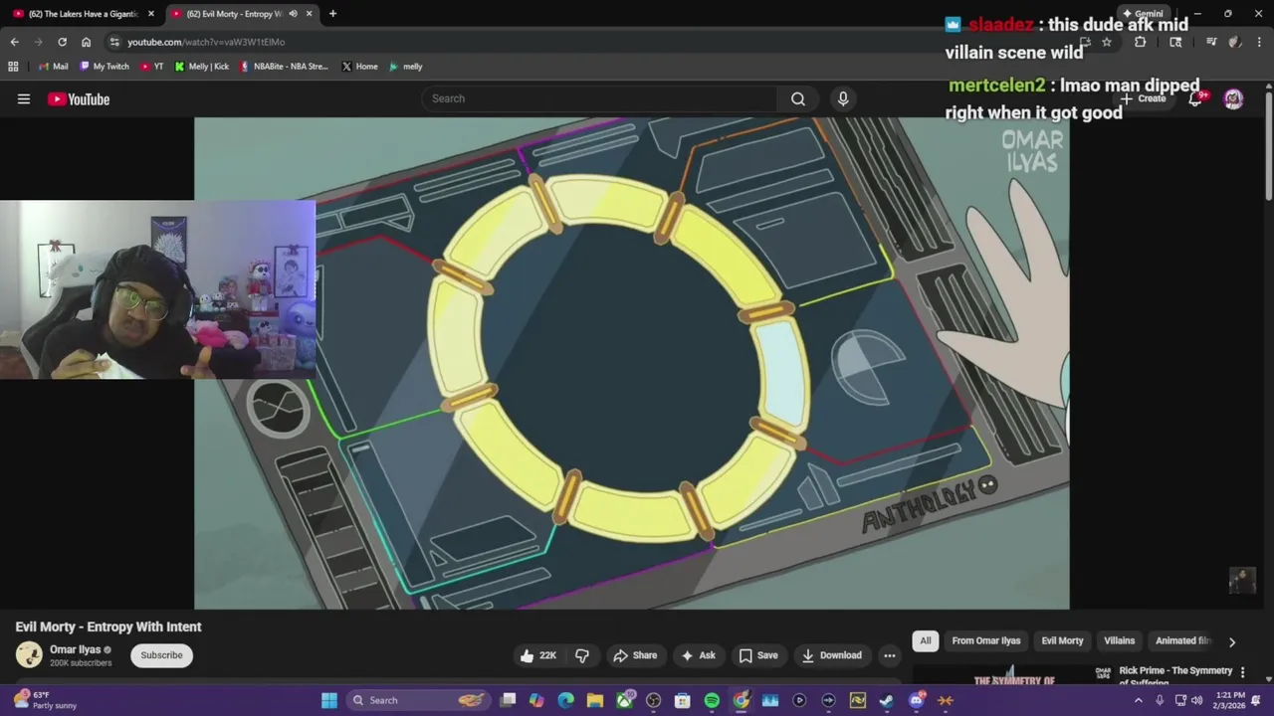Viewport: 1274px width, 716px height.
Task: Open the YouTube hamburger guide menu
Action: point(24,98)
